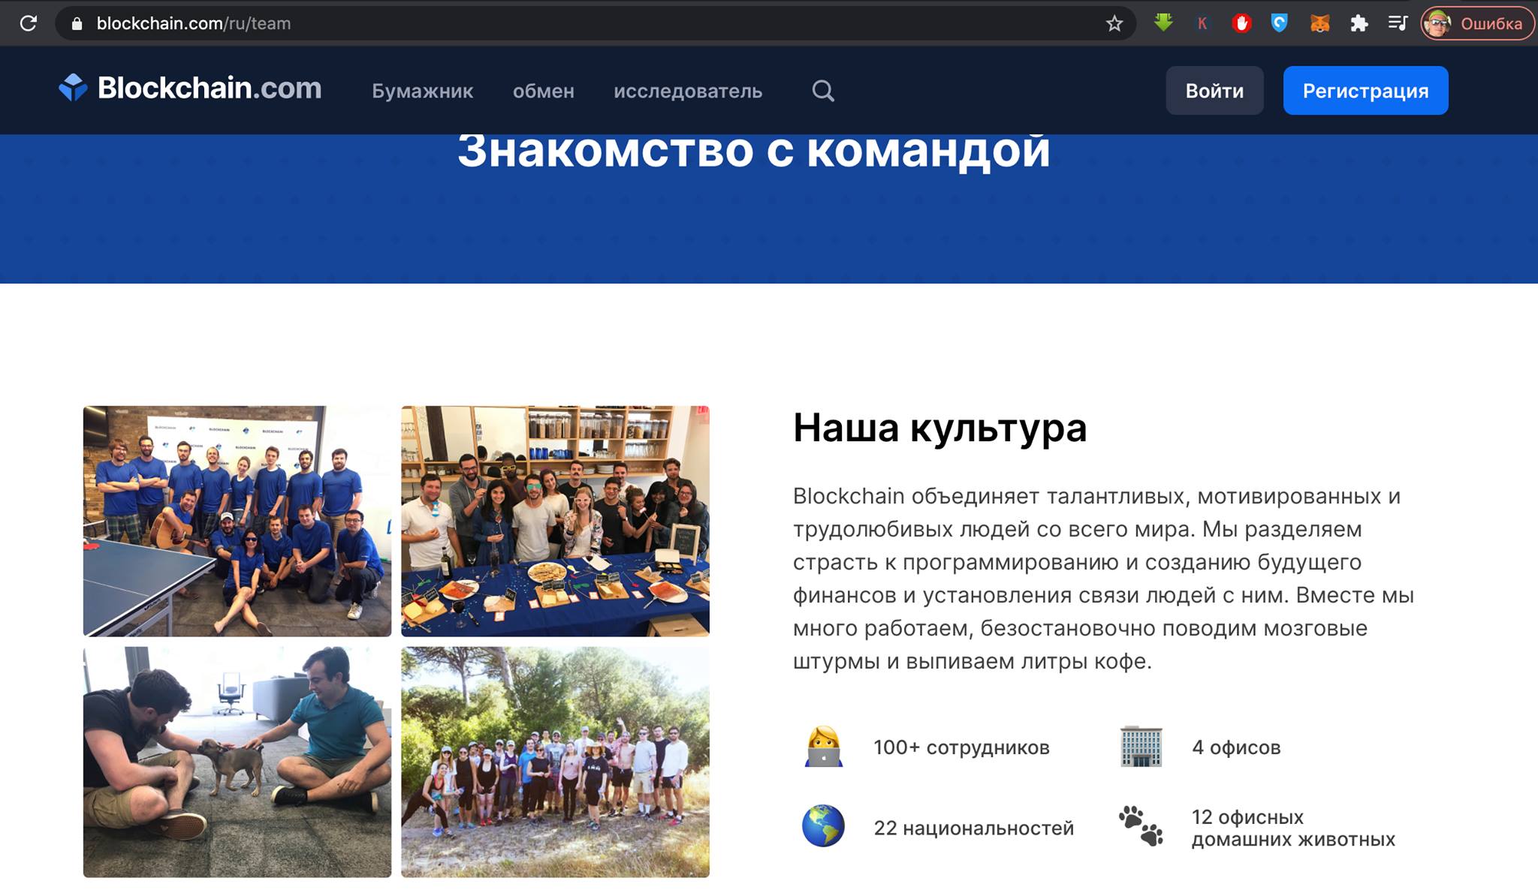The height and width of the screenshot is (896, 1538).
Task: Click the woman-at-laptop employee emoji icon
Action: tap(824, 747)
